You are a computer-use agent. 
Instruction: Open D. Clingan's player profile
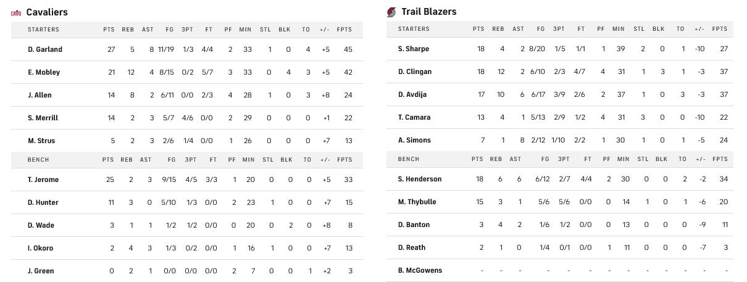[415, 72]
